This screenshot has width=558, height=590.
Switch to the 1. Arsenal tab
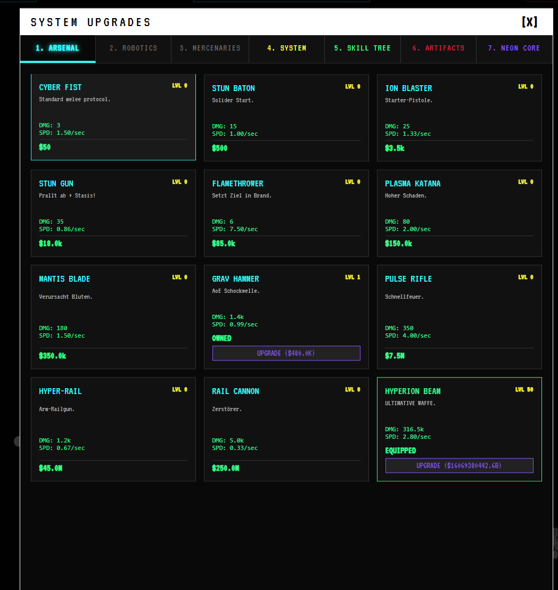58,48
